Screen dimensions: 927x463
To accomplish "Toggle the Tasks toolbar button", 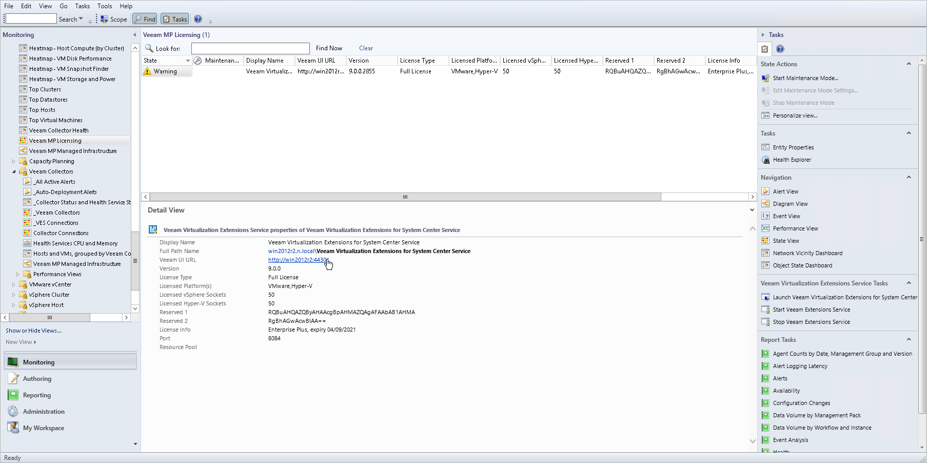I will (x=174, y=19).
